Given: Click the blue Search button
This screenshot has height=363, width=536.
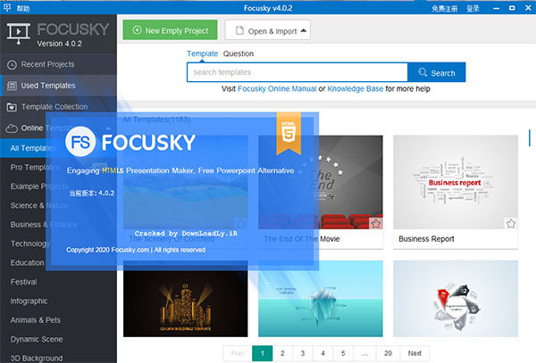Looking at the screenshot, I should click(437, 72).
